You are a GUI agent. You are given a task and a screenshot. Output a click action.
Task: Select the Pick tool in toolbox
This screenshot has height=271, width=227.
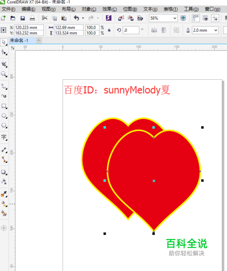coord(4,42)
